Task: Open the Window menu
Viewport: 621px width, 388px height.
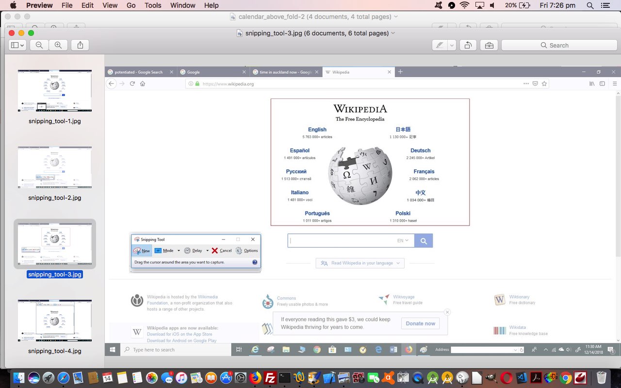Action: coord(183,5)
